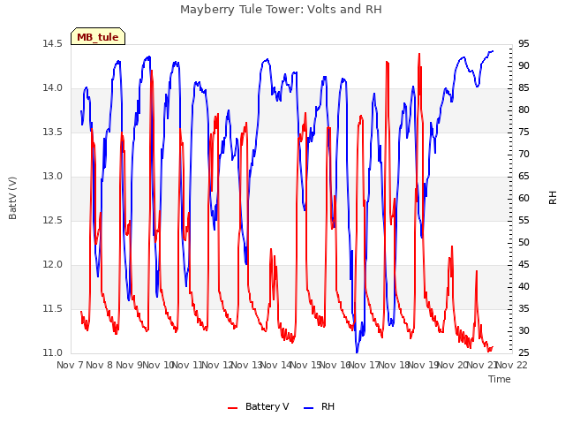Click the 35 RH axis tick label

pos(524,308)
